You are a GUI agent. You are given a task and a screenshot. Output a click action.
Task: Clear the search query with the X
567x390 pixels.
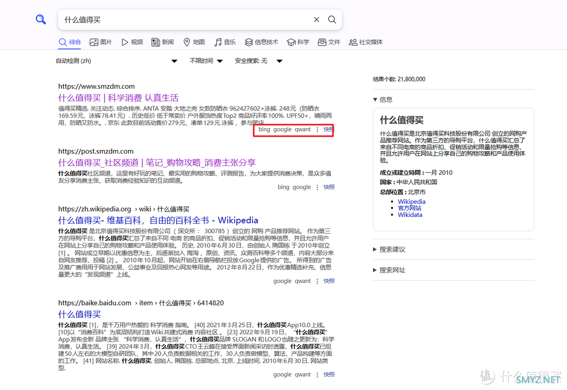[317, 19]
